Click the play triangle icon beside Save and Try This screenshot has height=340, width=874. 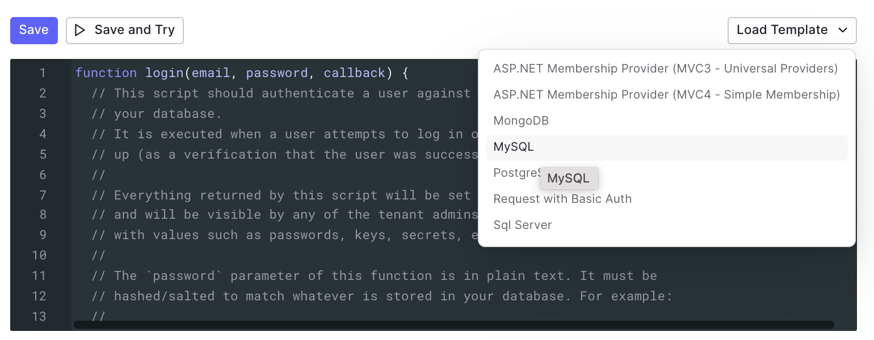(x=80, y=30)
